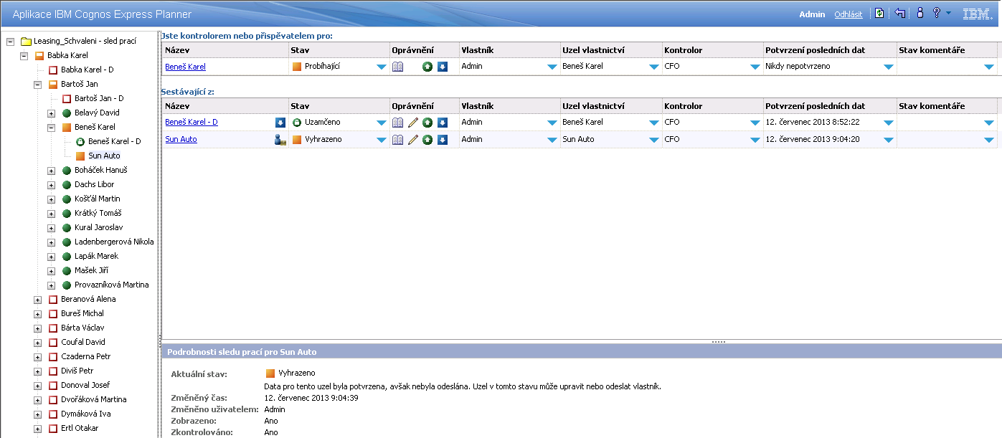This screenshot has height=438, width=1002.
Task: Click the view book icon in the Sun Auto row
Action: click(398, 140)
